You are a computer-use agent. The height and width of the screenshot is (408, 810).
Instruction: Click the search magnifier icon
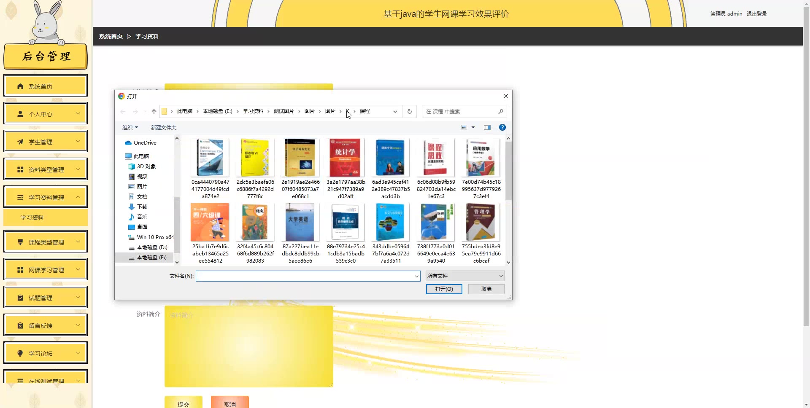point(501,112)
